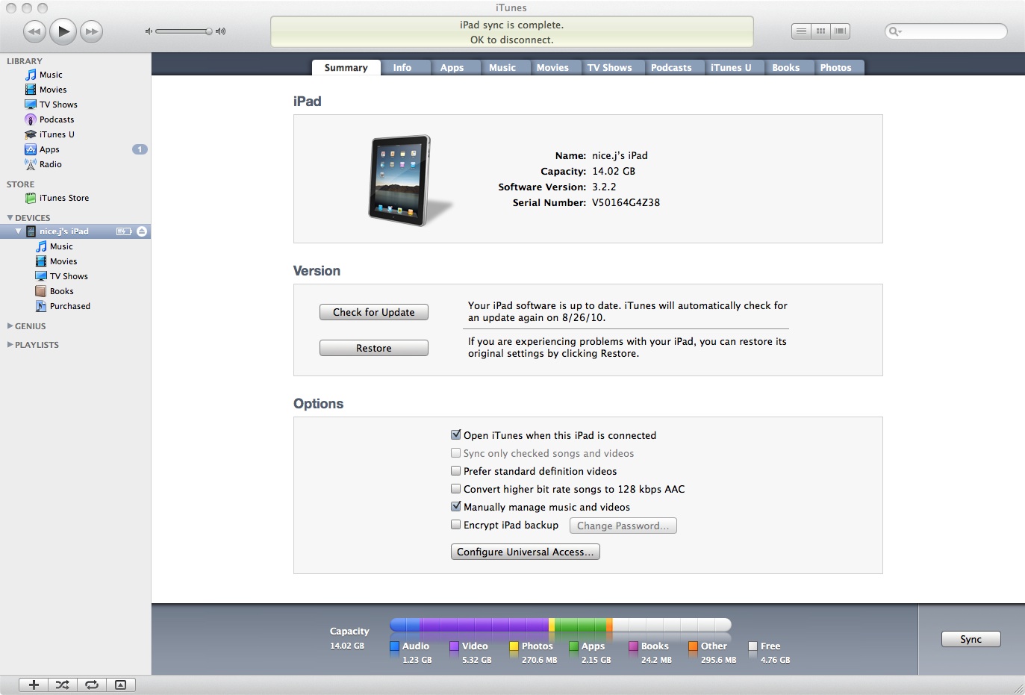
Task: Eject nice.j's iPad
Action: (142, 231)
